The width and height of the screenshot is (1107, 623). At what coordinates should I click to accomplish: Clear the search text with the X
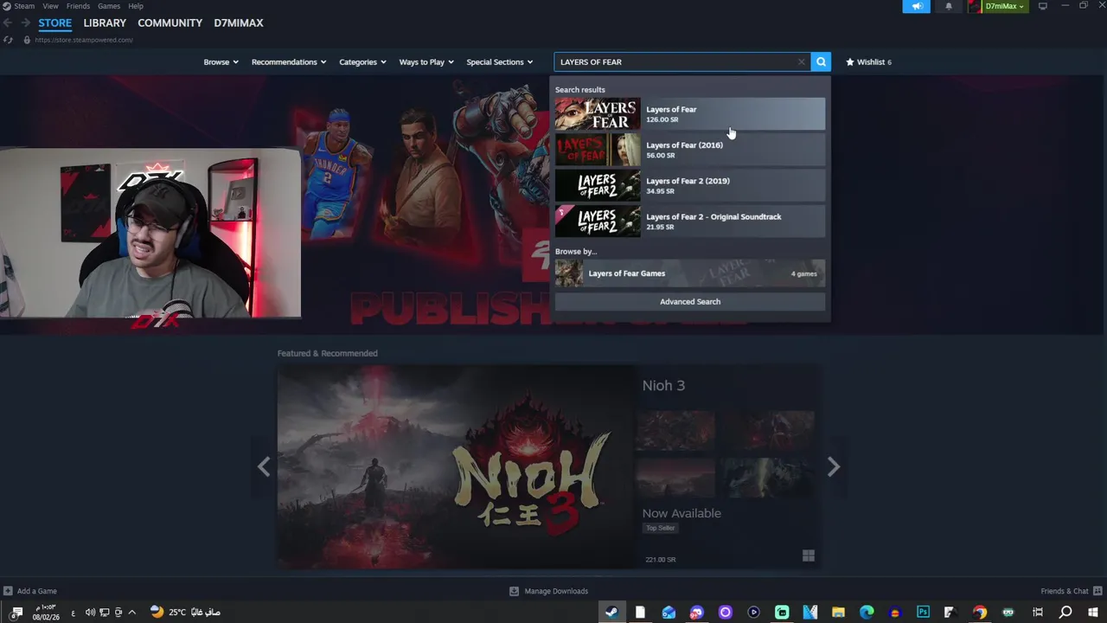801,61
